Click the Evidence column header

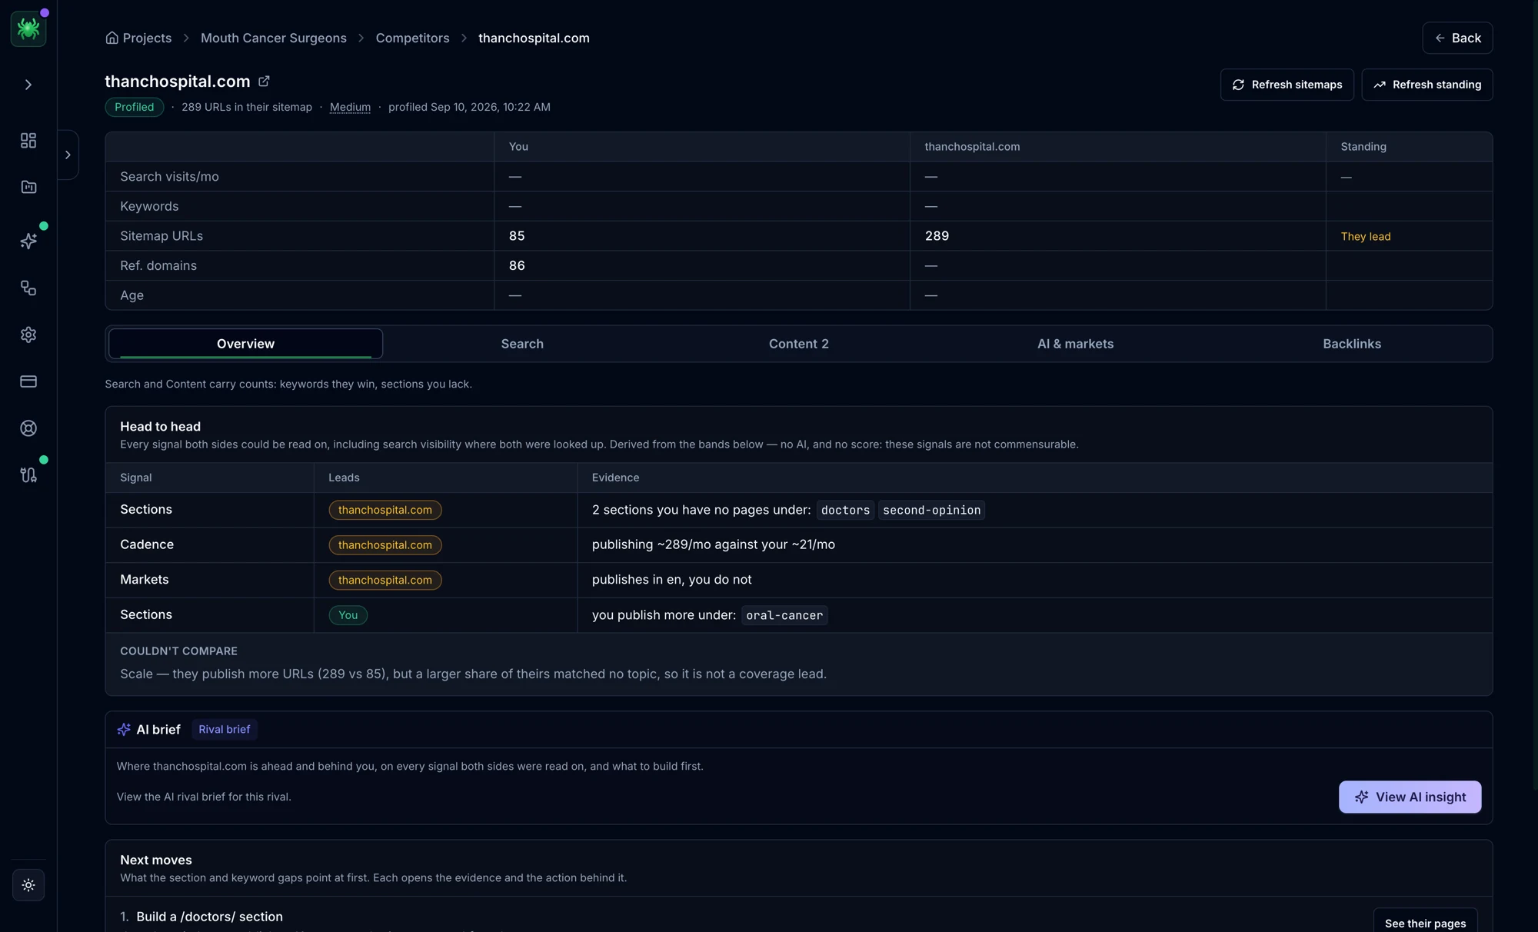615,478
